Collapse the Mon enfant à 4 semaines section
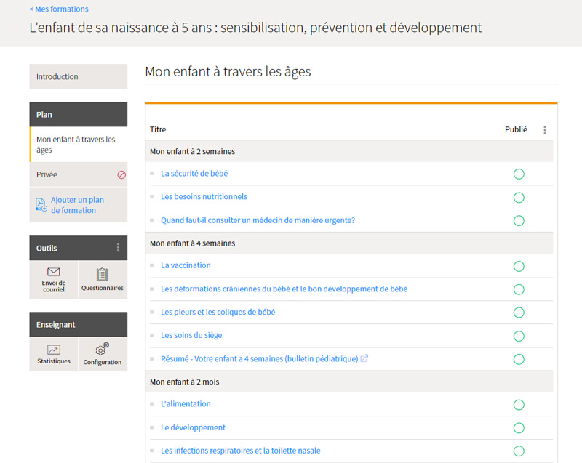The width and height of the screenshot is (582, 463). pos(192,243)
